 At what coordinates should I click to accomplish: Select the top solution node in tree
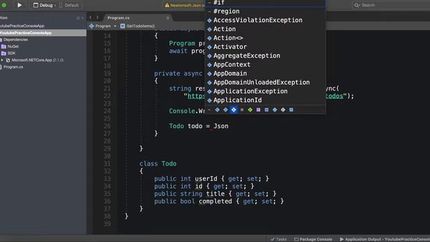point(22,26)
